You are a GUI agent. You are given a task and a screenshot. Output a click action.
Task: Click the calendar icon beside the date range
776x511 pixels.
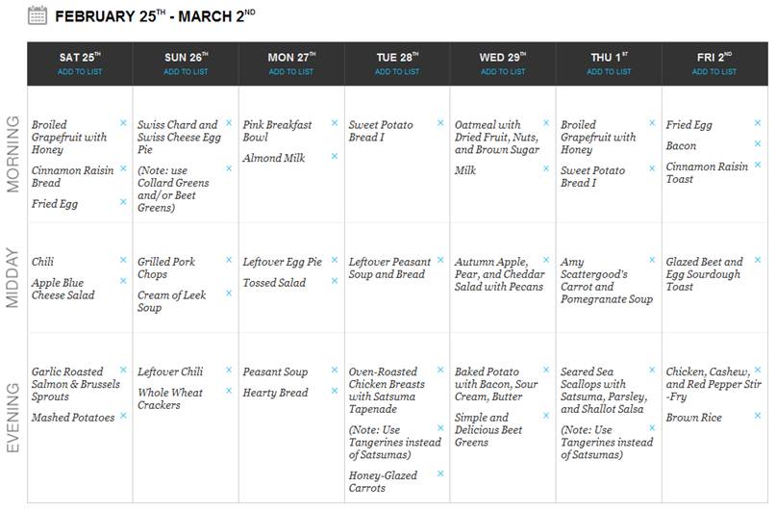pyautogui.click(x=38, y=15)
